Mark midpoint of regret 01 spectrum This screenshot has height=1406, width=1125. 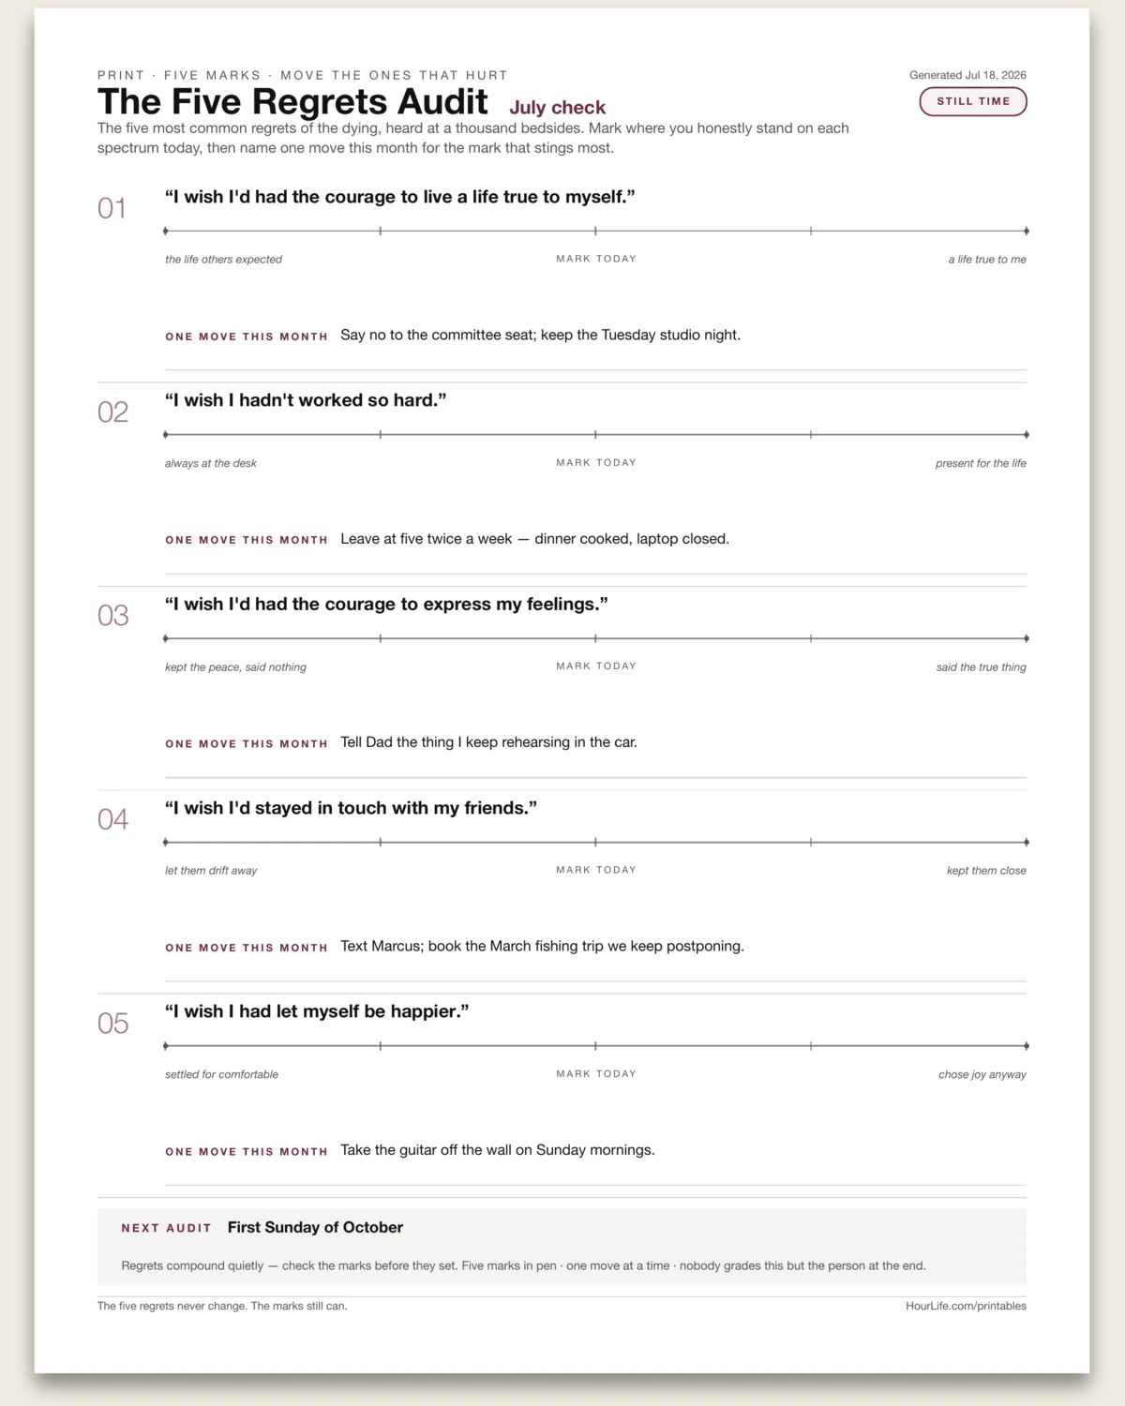pyautogui.click(x=595, y=231)
